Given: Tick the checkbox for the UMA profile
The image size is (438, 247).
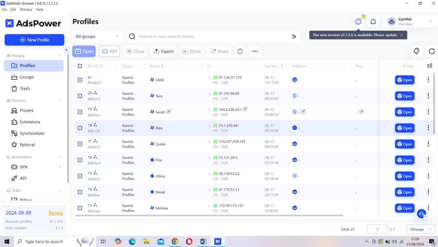Looking at the screenshot, I should coord(80,80).
